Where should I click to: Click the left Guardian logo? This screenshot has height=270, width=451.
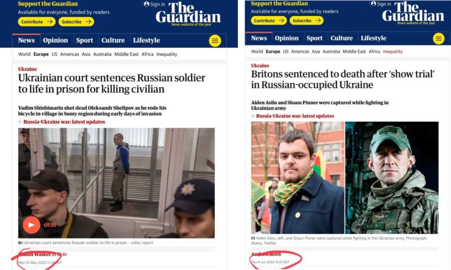(x=188, y=13)
